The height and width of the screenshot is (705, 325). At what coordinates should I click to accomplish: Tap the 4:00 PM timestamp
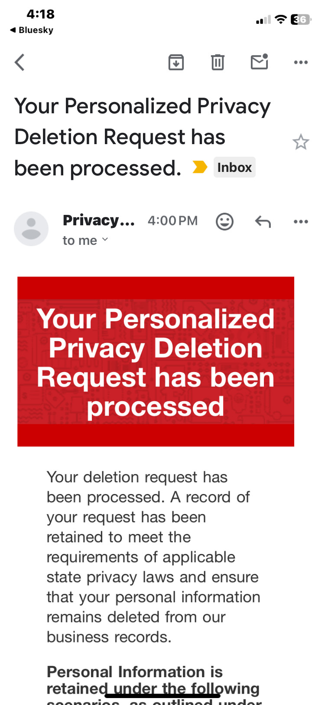click(172, 221)
